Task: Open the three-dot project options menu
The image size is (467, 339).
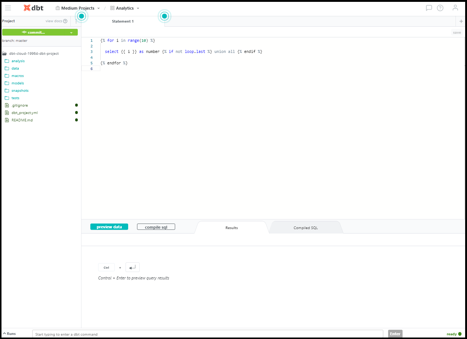Action: pyautogui.click(x=76, y=21)
